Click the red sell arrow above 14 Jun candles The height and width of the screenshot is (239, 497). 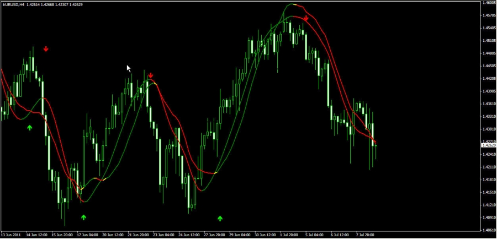tap(46, 48)
